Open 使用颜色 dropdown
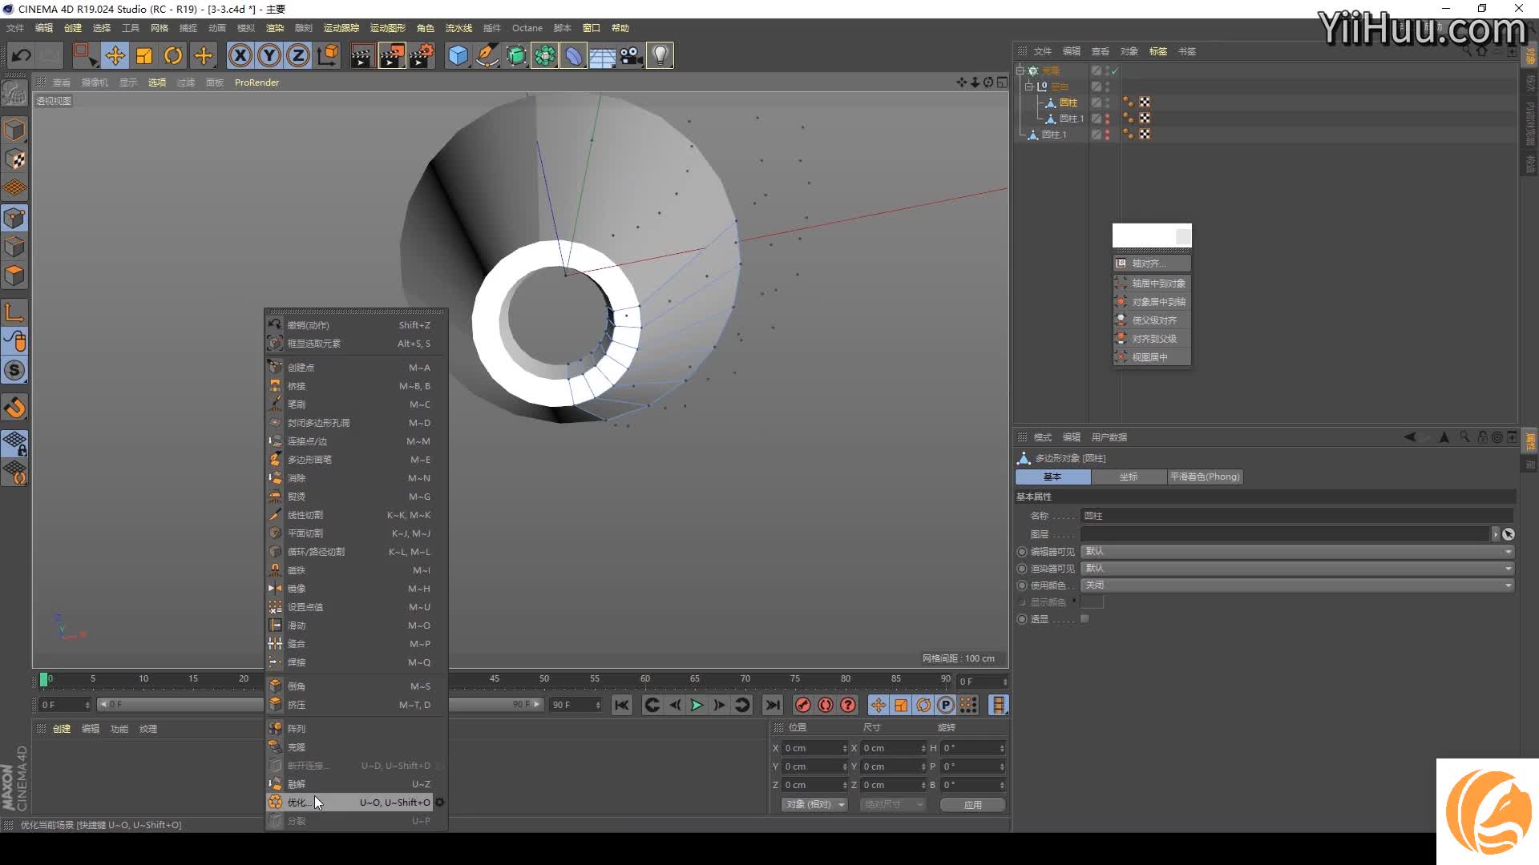 (x=1297, y=585)
